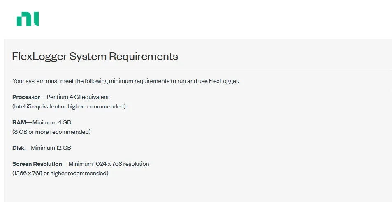Select the bold Screen Resolution label

click(x=37, y=164)
